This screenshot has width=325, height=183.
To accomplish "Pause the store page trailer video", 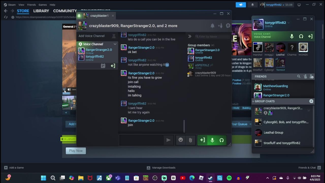I will (64, 89).
